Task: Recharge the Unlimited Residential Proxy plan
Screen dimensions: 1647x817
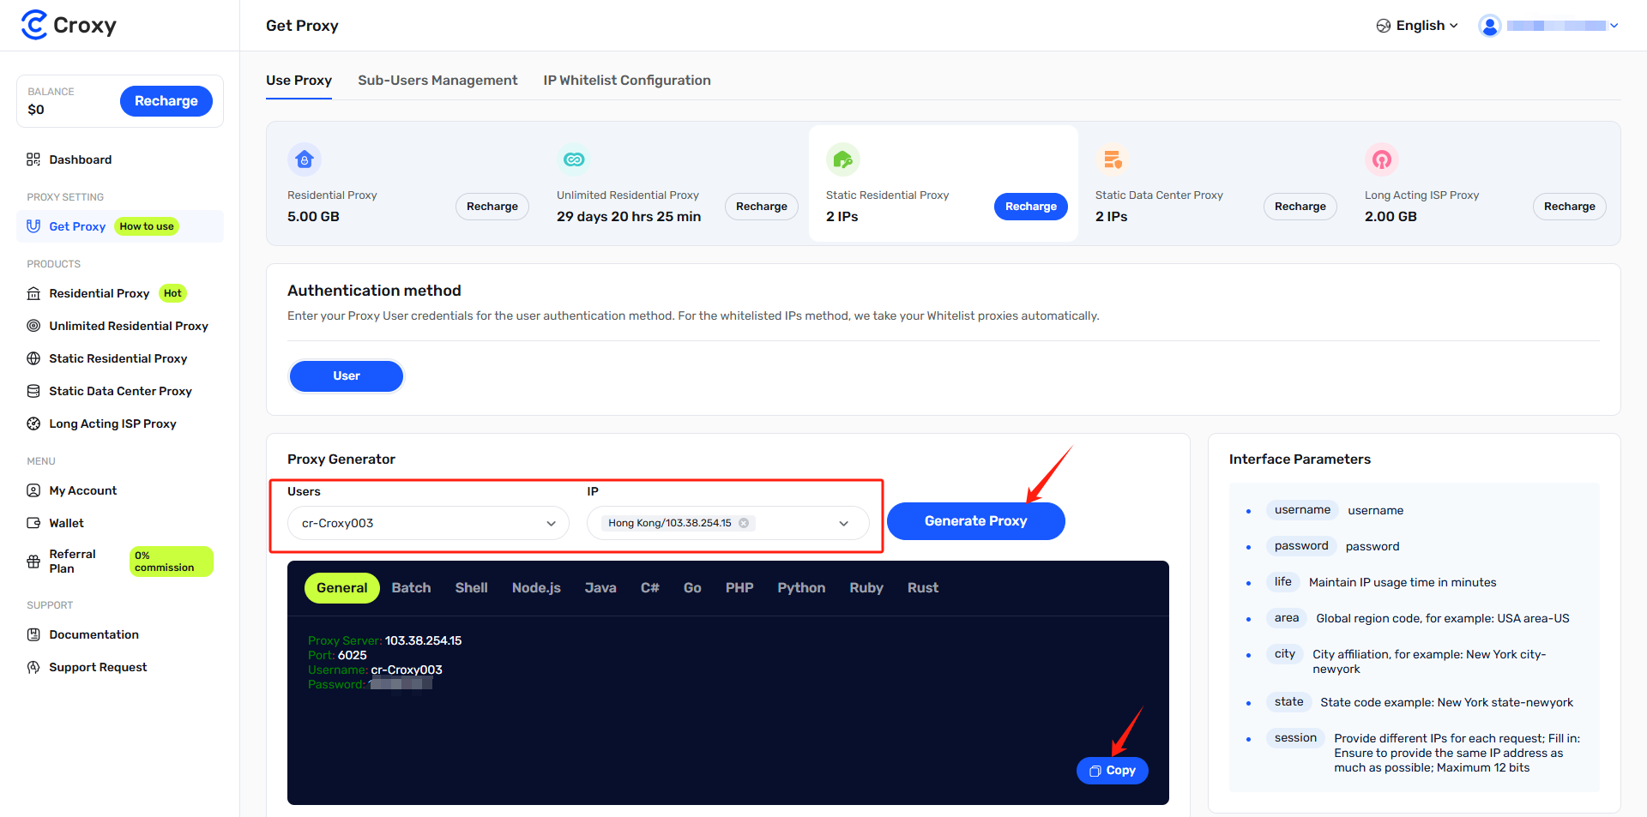Action: [762, 207]
